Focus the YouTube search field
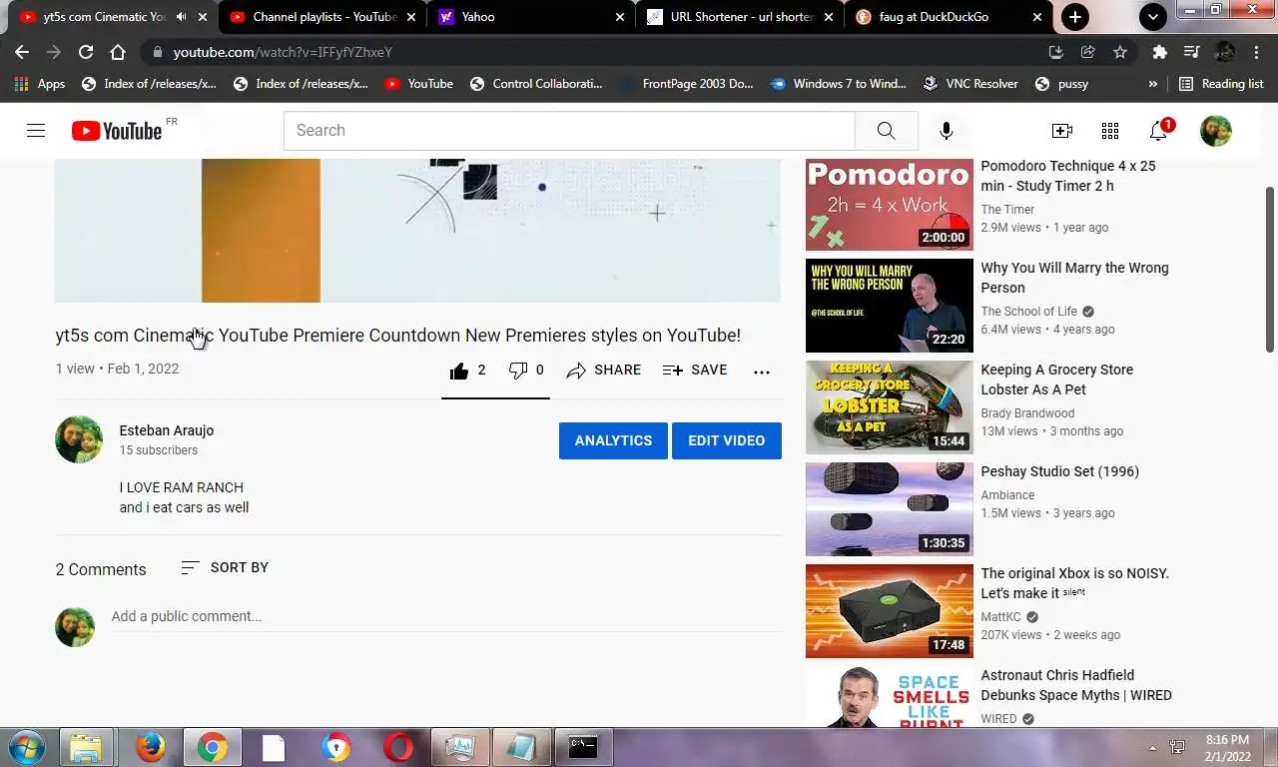 point(569,131)
